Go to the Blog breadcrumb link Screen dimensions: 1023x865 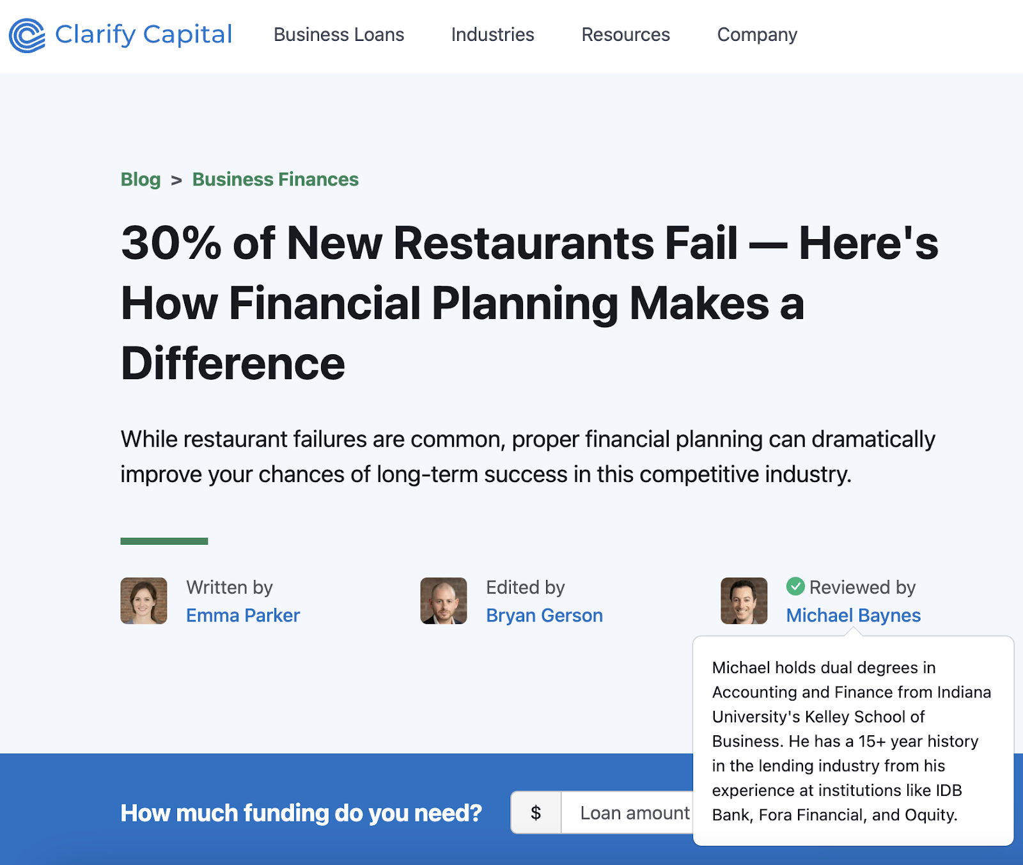(x=141, y=180)
